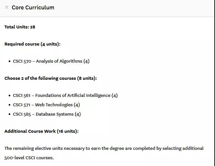The width and height of the screenshot is (215, 166).
Task: Click Choose 2 of the following courses heading
Action: (51, 78)
